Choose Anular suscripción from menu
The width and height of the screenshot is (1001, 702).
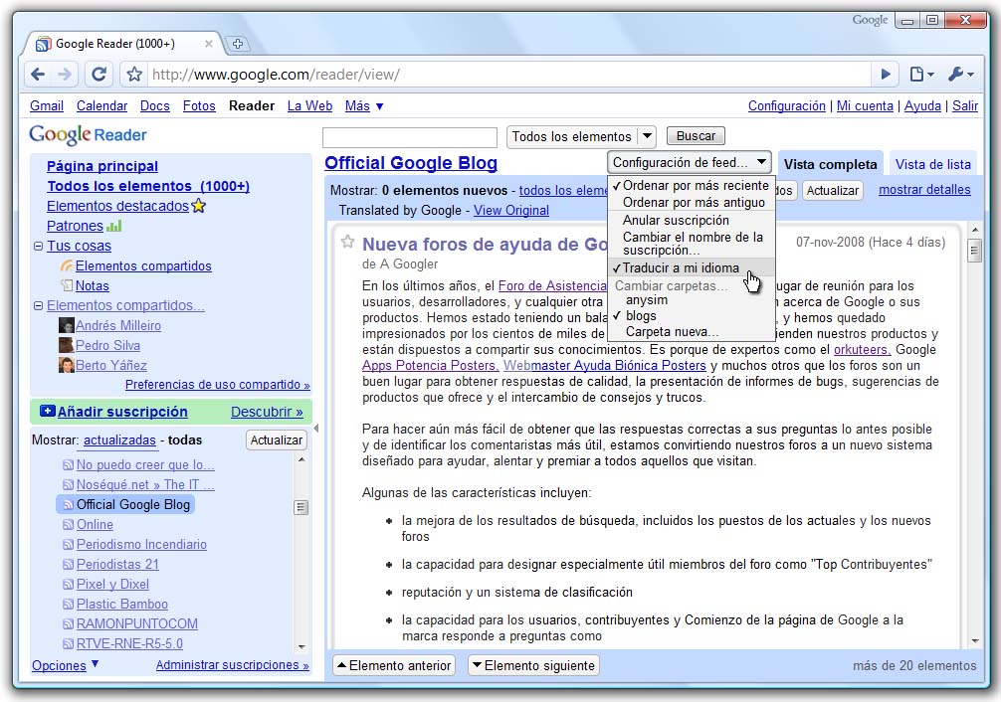click(692, 220)
